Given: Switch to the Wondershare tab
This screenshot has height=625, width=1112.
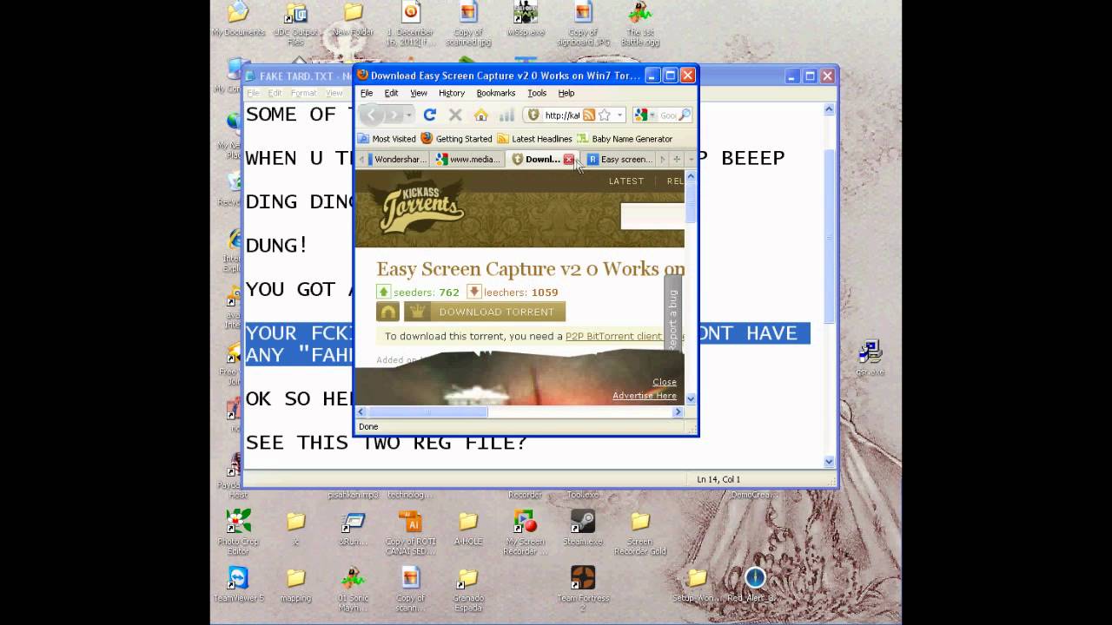Looking at the screenshot, I should click(x=398, y=160).
